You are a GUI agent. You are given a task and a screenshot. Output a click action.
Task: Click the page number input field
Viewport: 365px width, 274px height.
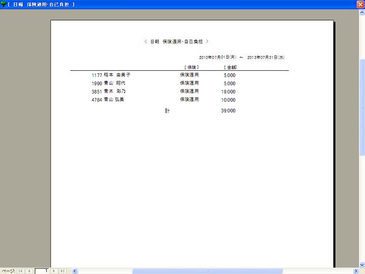point(42,271)
